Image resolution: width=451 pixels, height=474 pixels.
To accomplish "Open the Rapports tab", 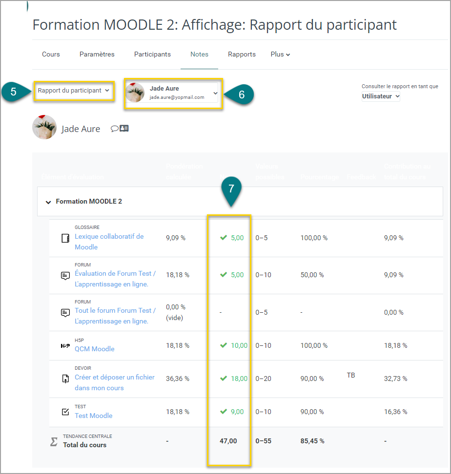I will [242, 55].
